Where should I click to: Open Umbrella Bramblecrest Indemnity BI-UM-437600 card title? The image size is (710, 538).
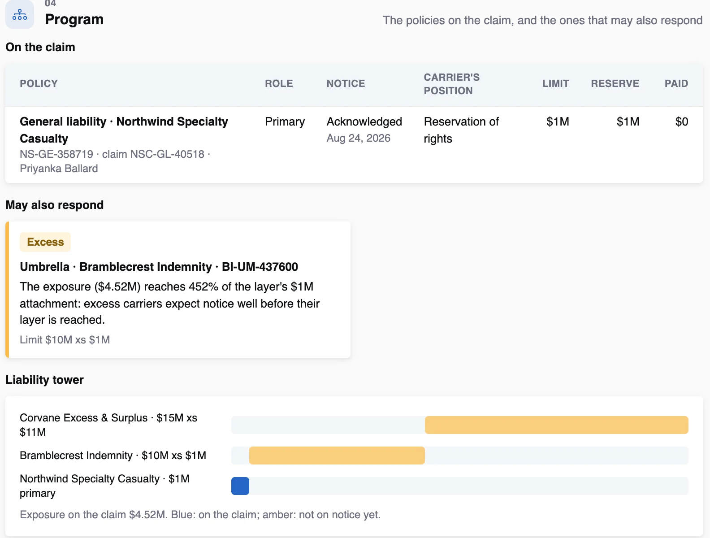159,267
